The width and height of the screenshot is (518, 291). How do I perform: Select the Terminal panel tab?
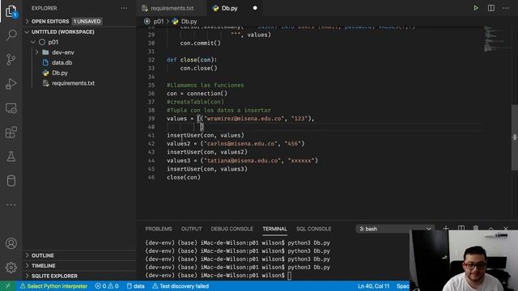275,229
